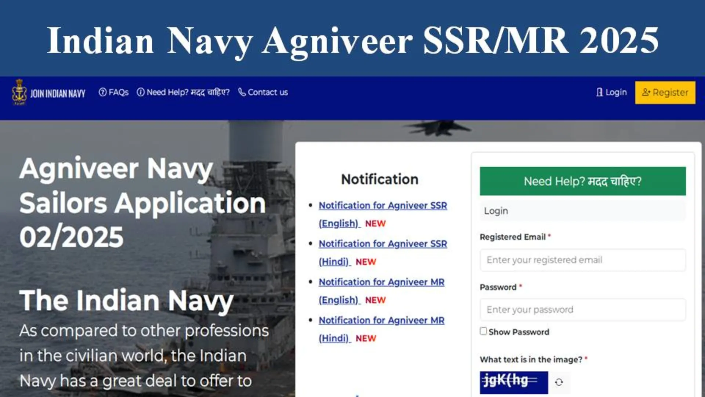Viewport: 705px width, 397px height.
Task: Click the Join Indian Navy emblem logo
Action: (19, 92)
